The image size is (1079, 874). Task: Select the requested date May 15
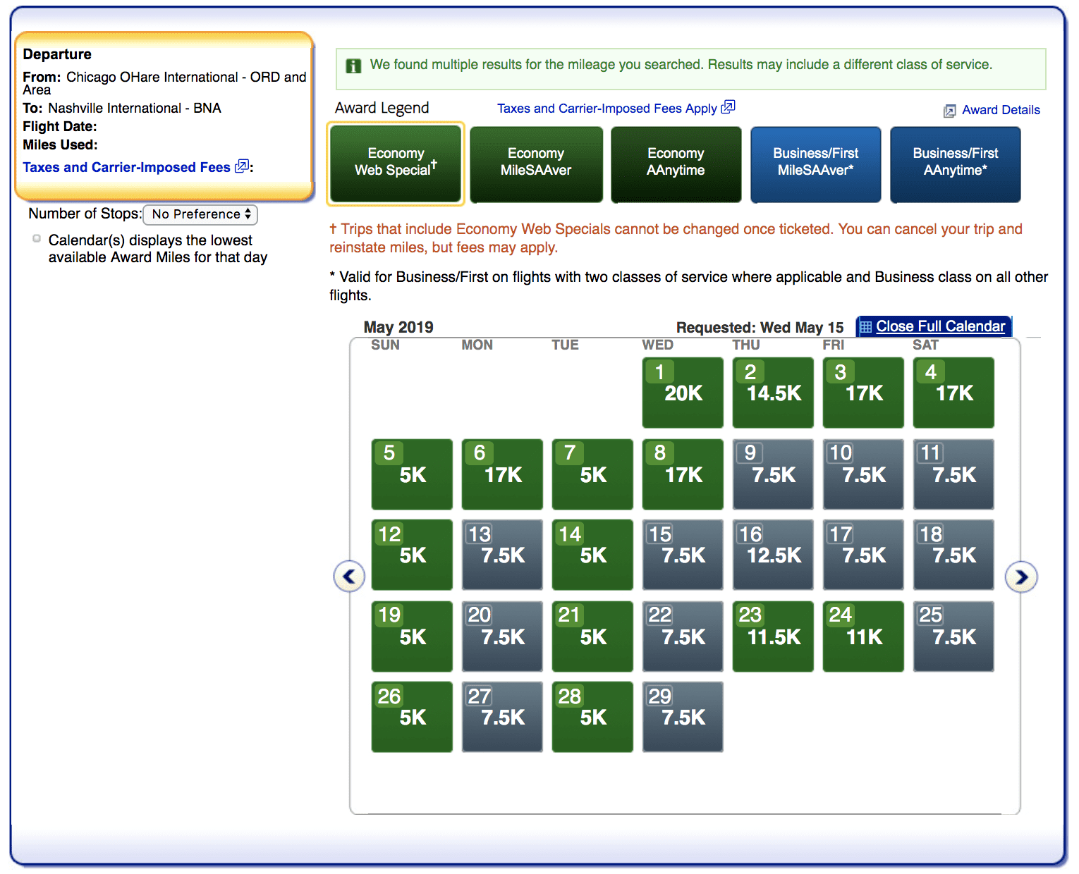(682, 555)
